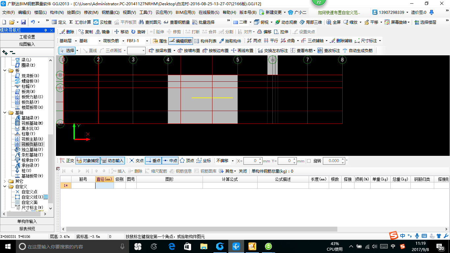Open 构件列表 component list
This screenshot has width=450, height=253.
pyautogui.click(x=206, y=41)
